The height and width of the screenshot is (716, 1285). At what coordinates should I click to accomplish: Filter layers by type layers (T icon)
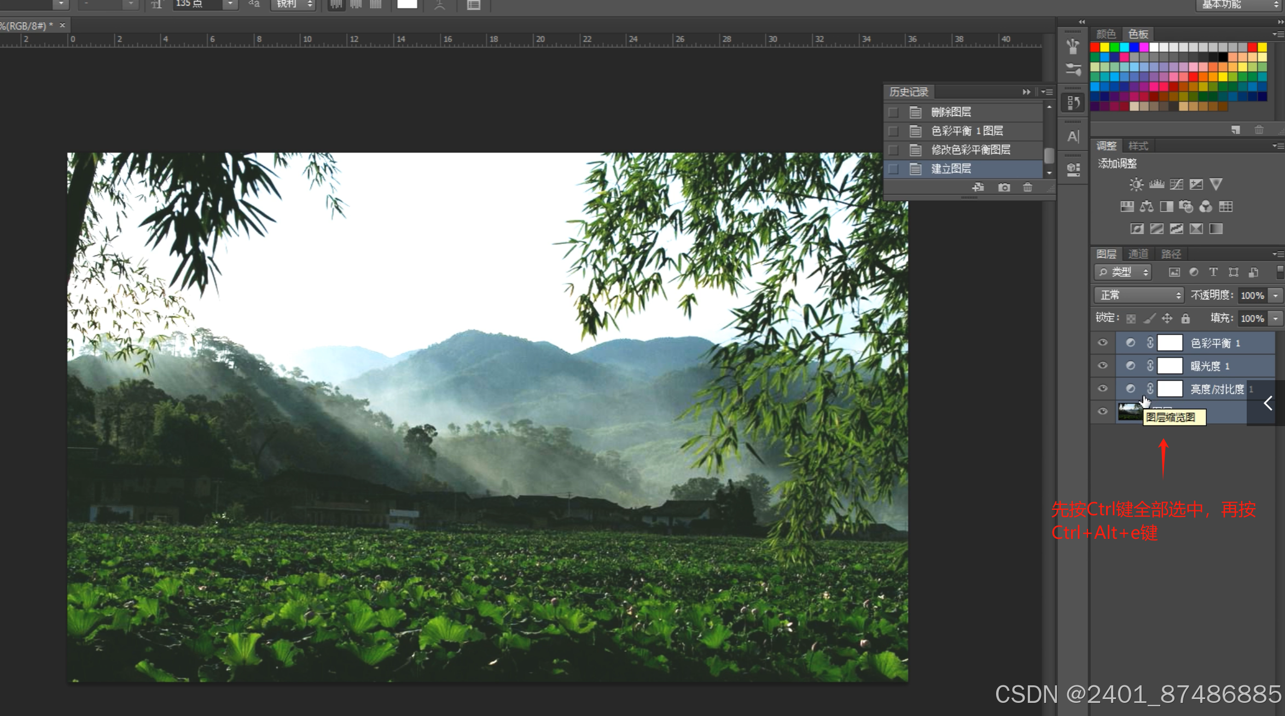tap(1213, 272)
